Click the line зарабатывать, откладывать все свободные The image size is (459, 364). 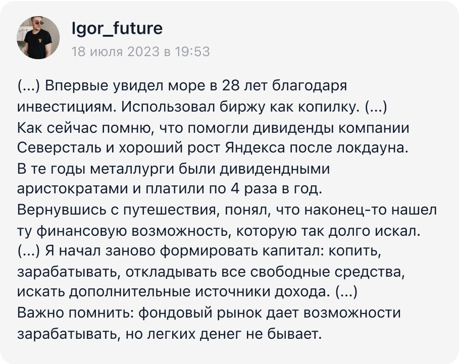pyautogui.click(x=211, y=272)
